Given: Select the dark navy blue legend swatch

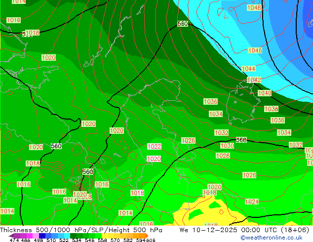Looking at the screenshot, I should [x=42, y=236].
